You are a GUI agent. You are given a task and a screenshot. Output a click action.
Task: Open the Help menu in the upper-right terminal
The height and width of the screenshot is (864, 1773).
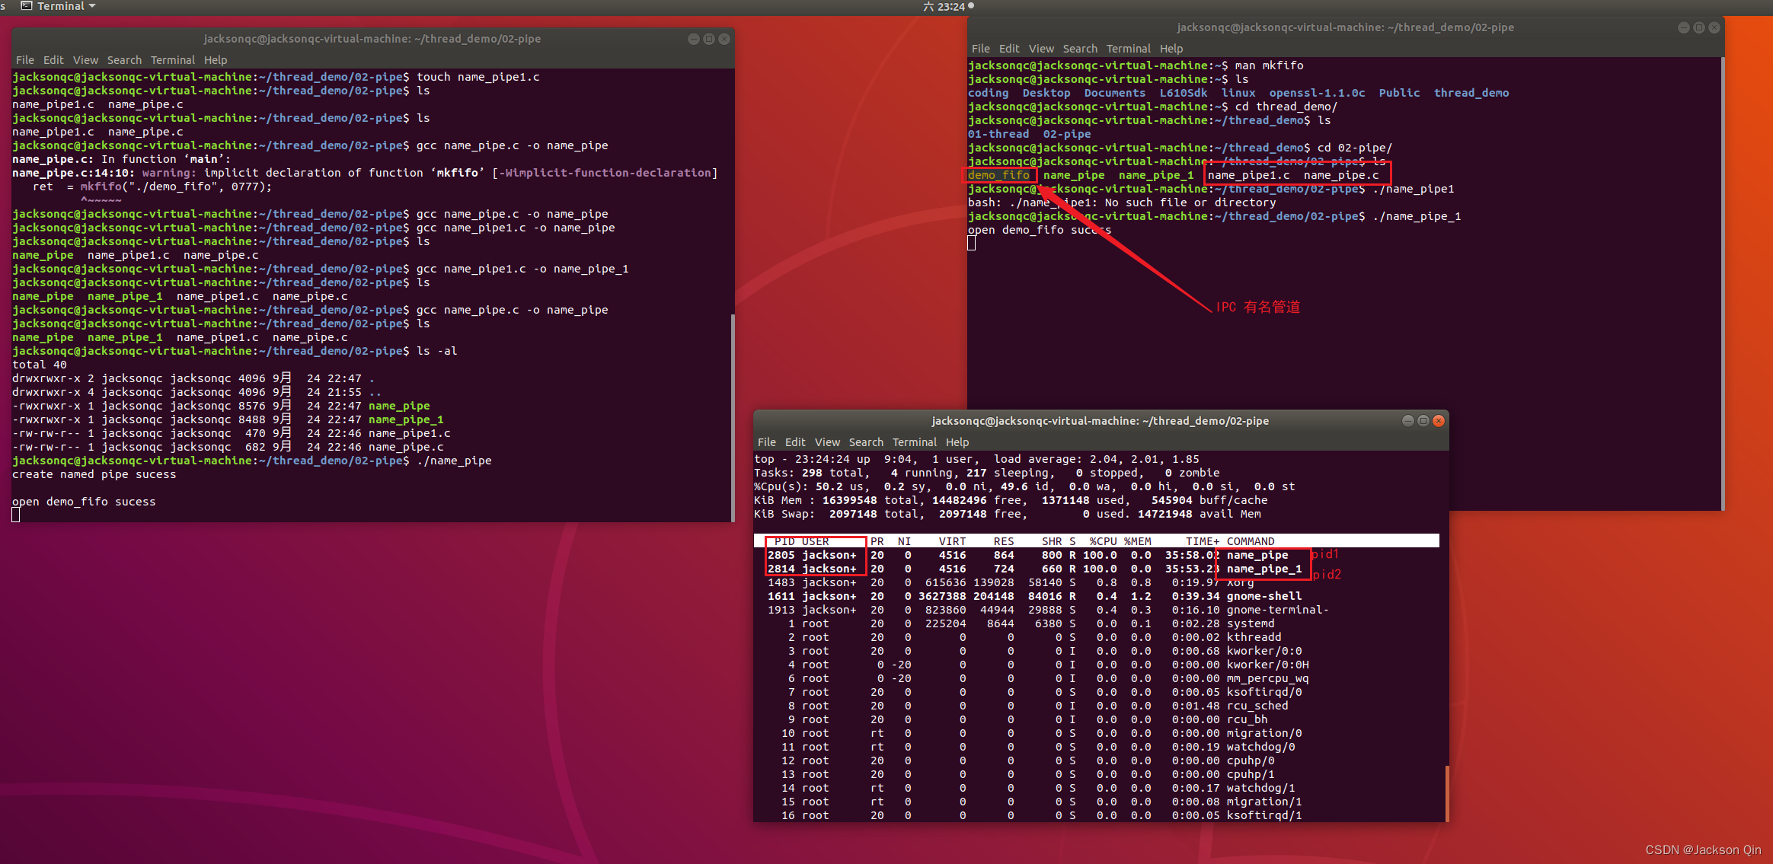(1171, 49)
